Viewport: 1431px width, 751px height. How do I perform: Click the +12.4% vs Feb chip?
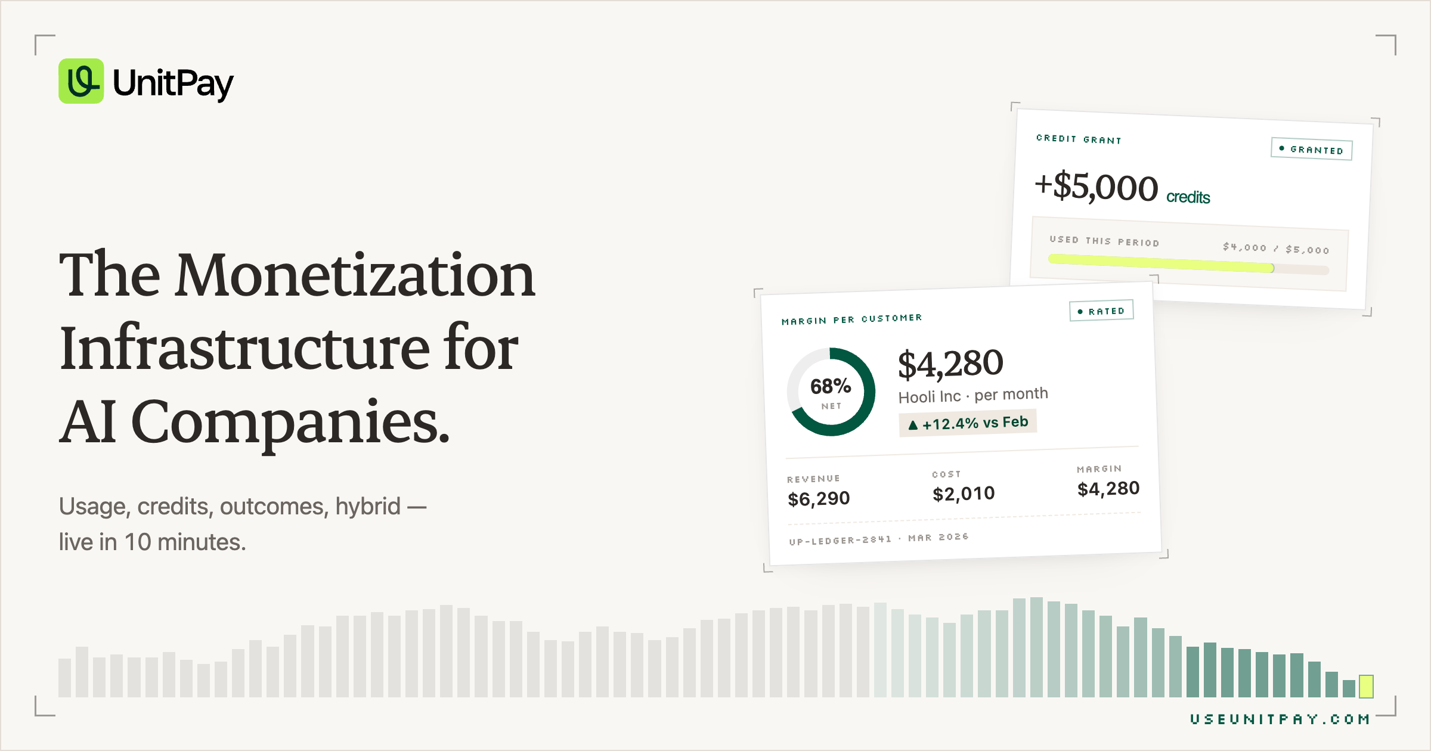[x=968, y=423]
